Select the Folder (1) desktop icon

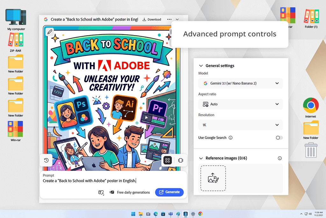[x=311, y=18]
